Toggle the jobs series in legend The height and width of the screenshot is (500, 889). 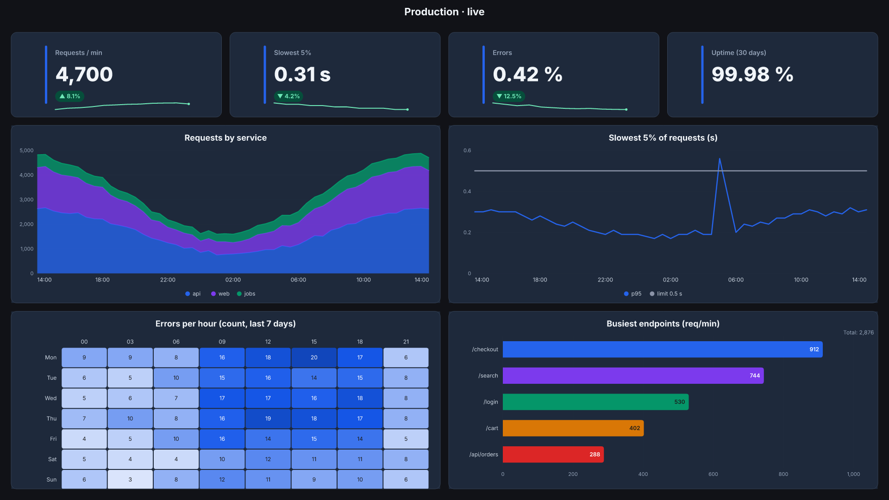tap(246, 294)
